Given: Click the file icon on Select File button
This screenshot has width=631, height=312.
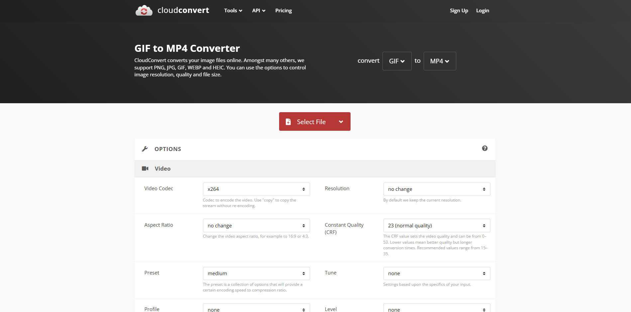Looking at the screenshot, I should click(288, 121).
